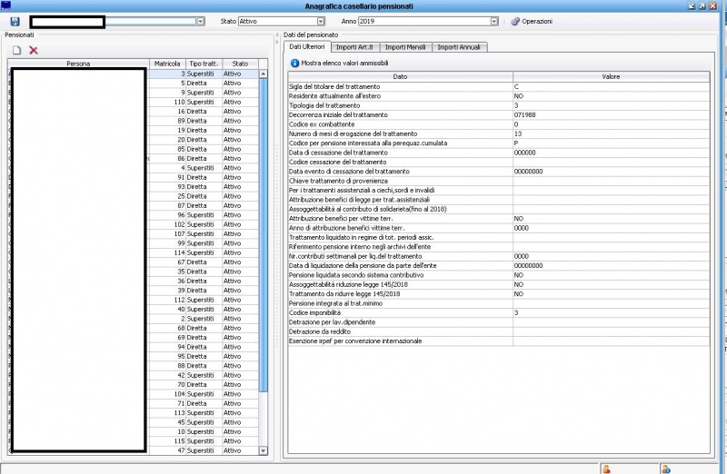The width and height of the screenshot is (727, 474).
Task: Sort the list by Matricola column header
Action: (x=167, y=64)
